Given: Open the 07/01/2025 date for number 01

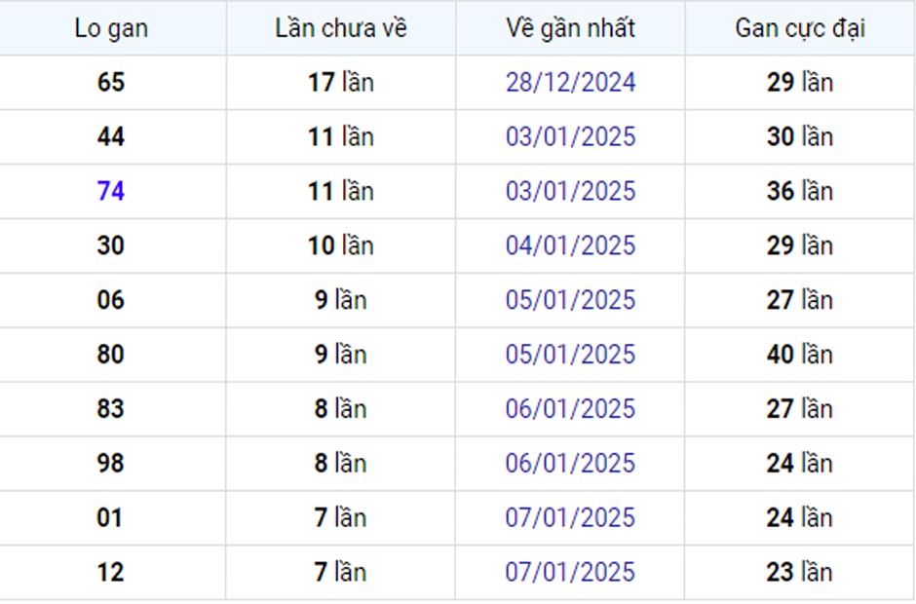Looking at the screenshot, I should tap(570, 517).
